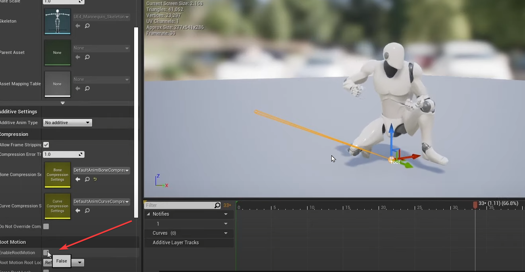Screen dimensions: 525x272
Task: Click the details panel vertical scrollbar
Action: click(136, 123)
